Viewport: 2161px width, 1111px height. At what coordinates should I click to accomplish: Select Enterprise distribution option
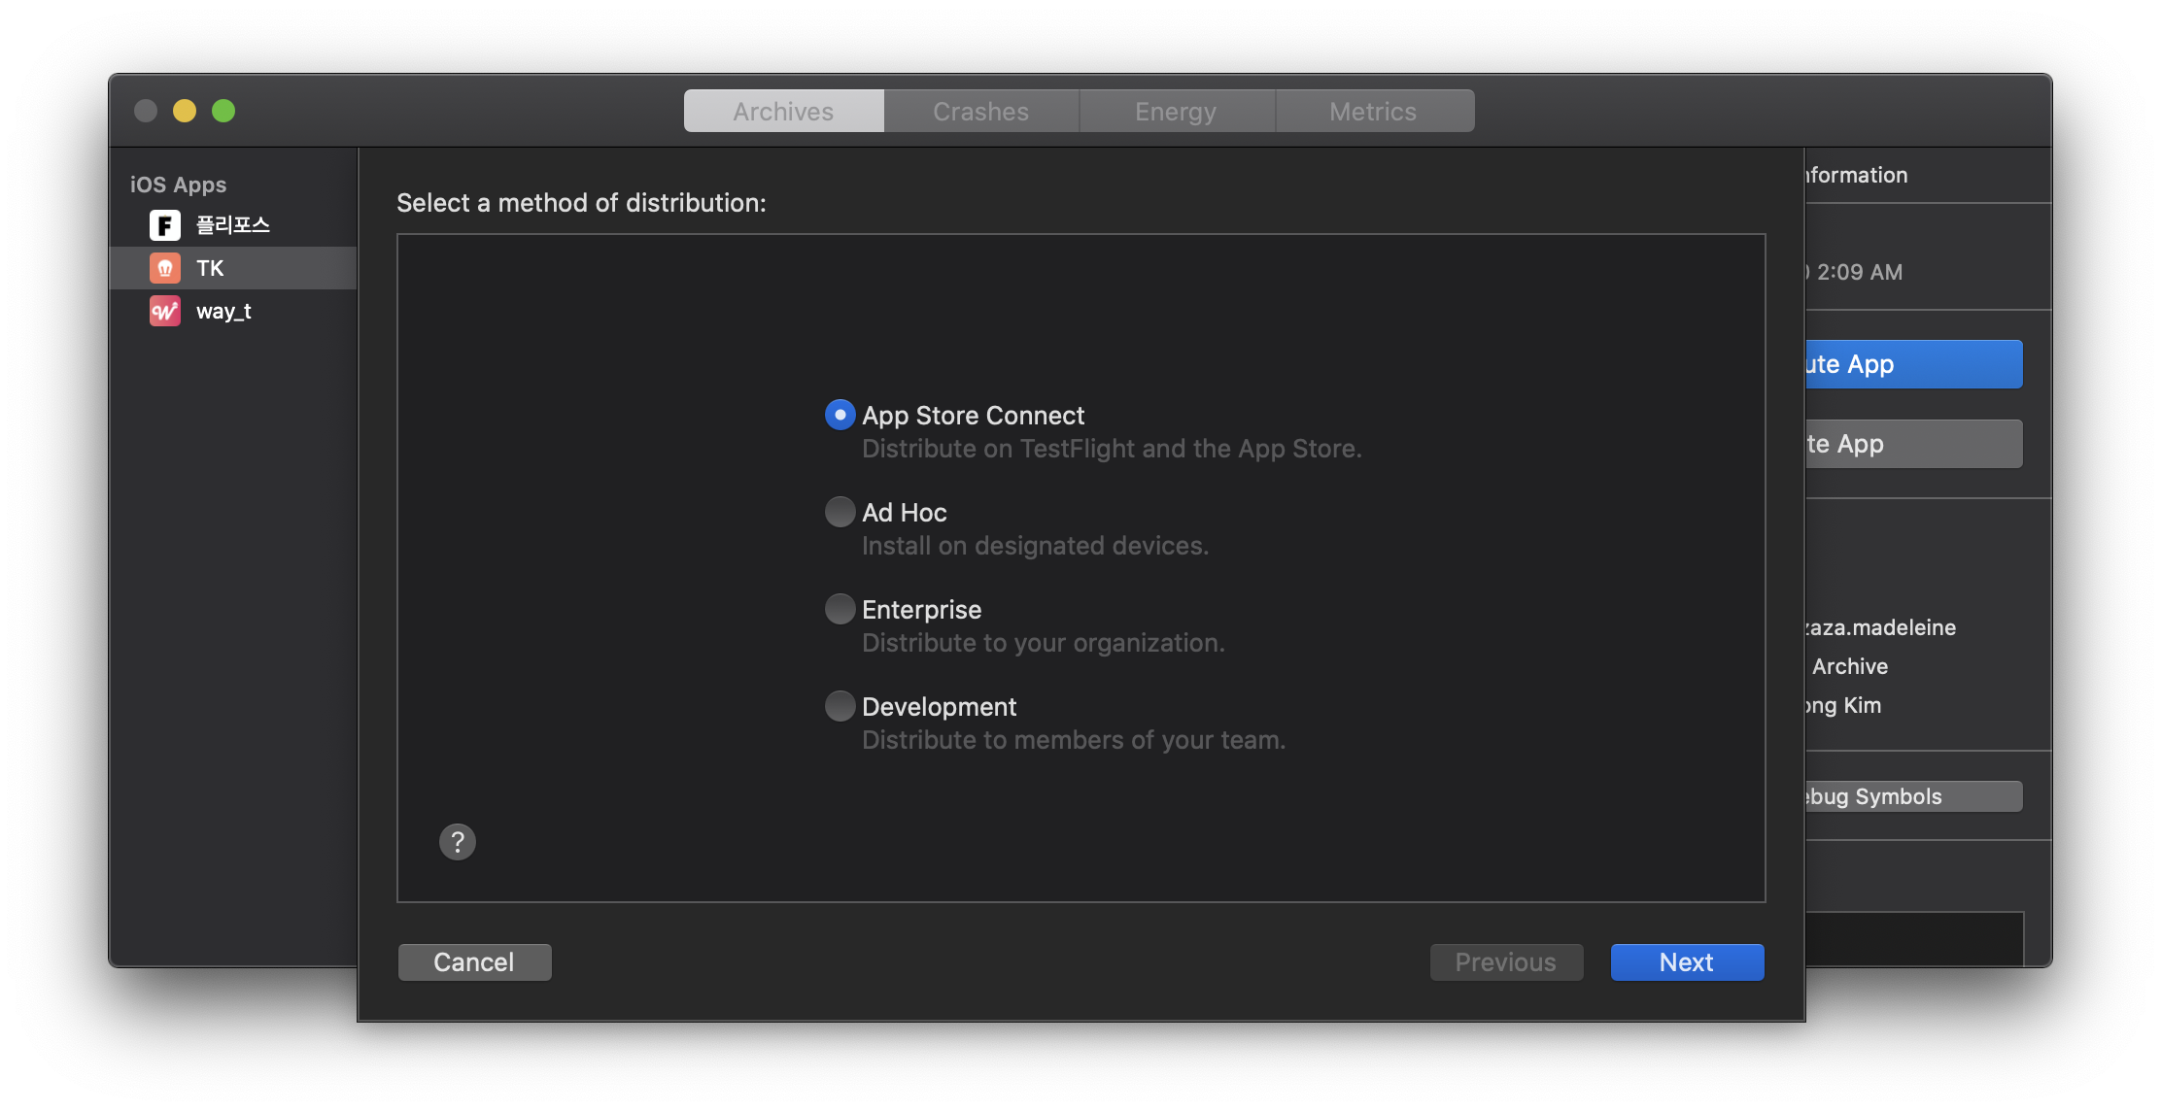point(840,609)
